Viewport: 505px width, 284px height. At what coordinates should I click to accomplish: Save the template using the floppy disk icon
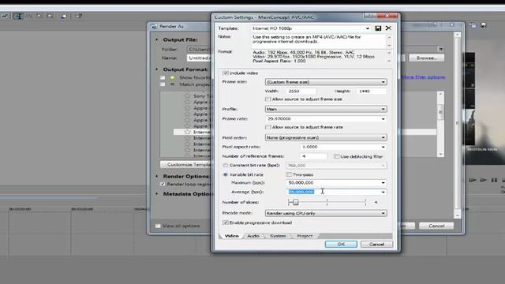[x=378, y=28]
